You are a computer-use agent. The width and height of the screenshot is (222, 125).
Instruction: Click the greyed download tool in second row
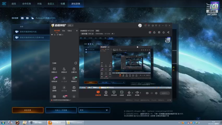tap(64, 79)
